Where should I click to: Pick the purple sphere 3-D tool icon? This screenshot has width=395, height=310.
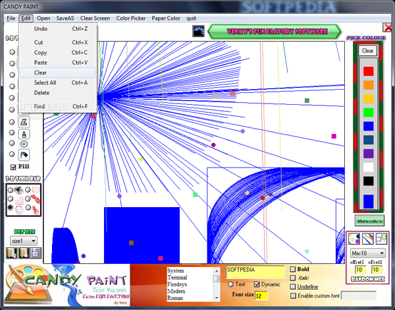pos(19,210)
